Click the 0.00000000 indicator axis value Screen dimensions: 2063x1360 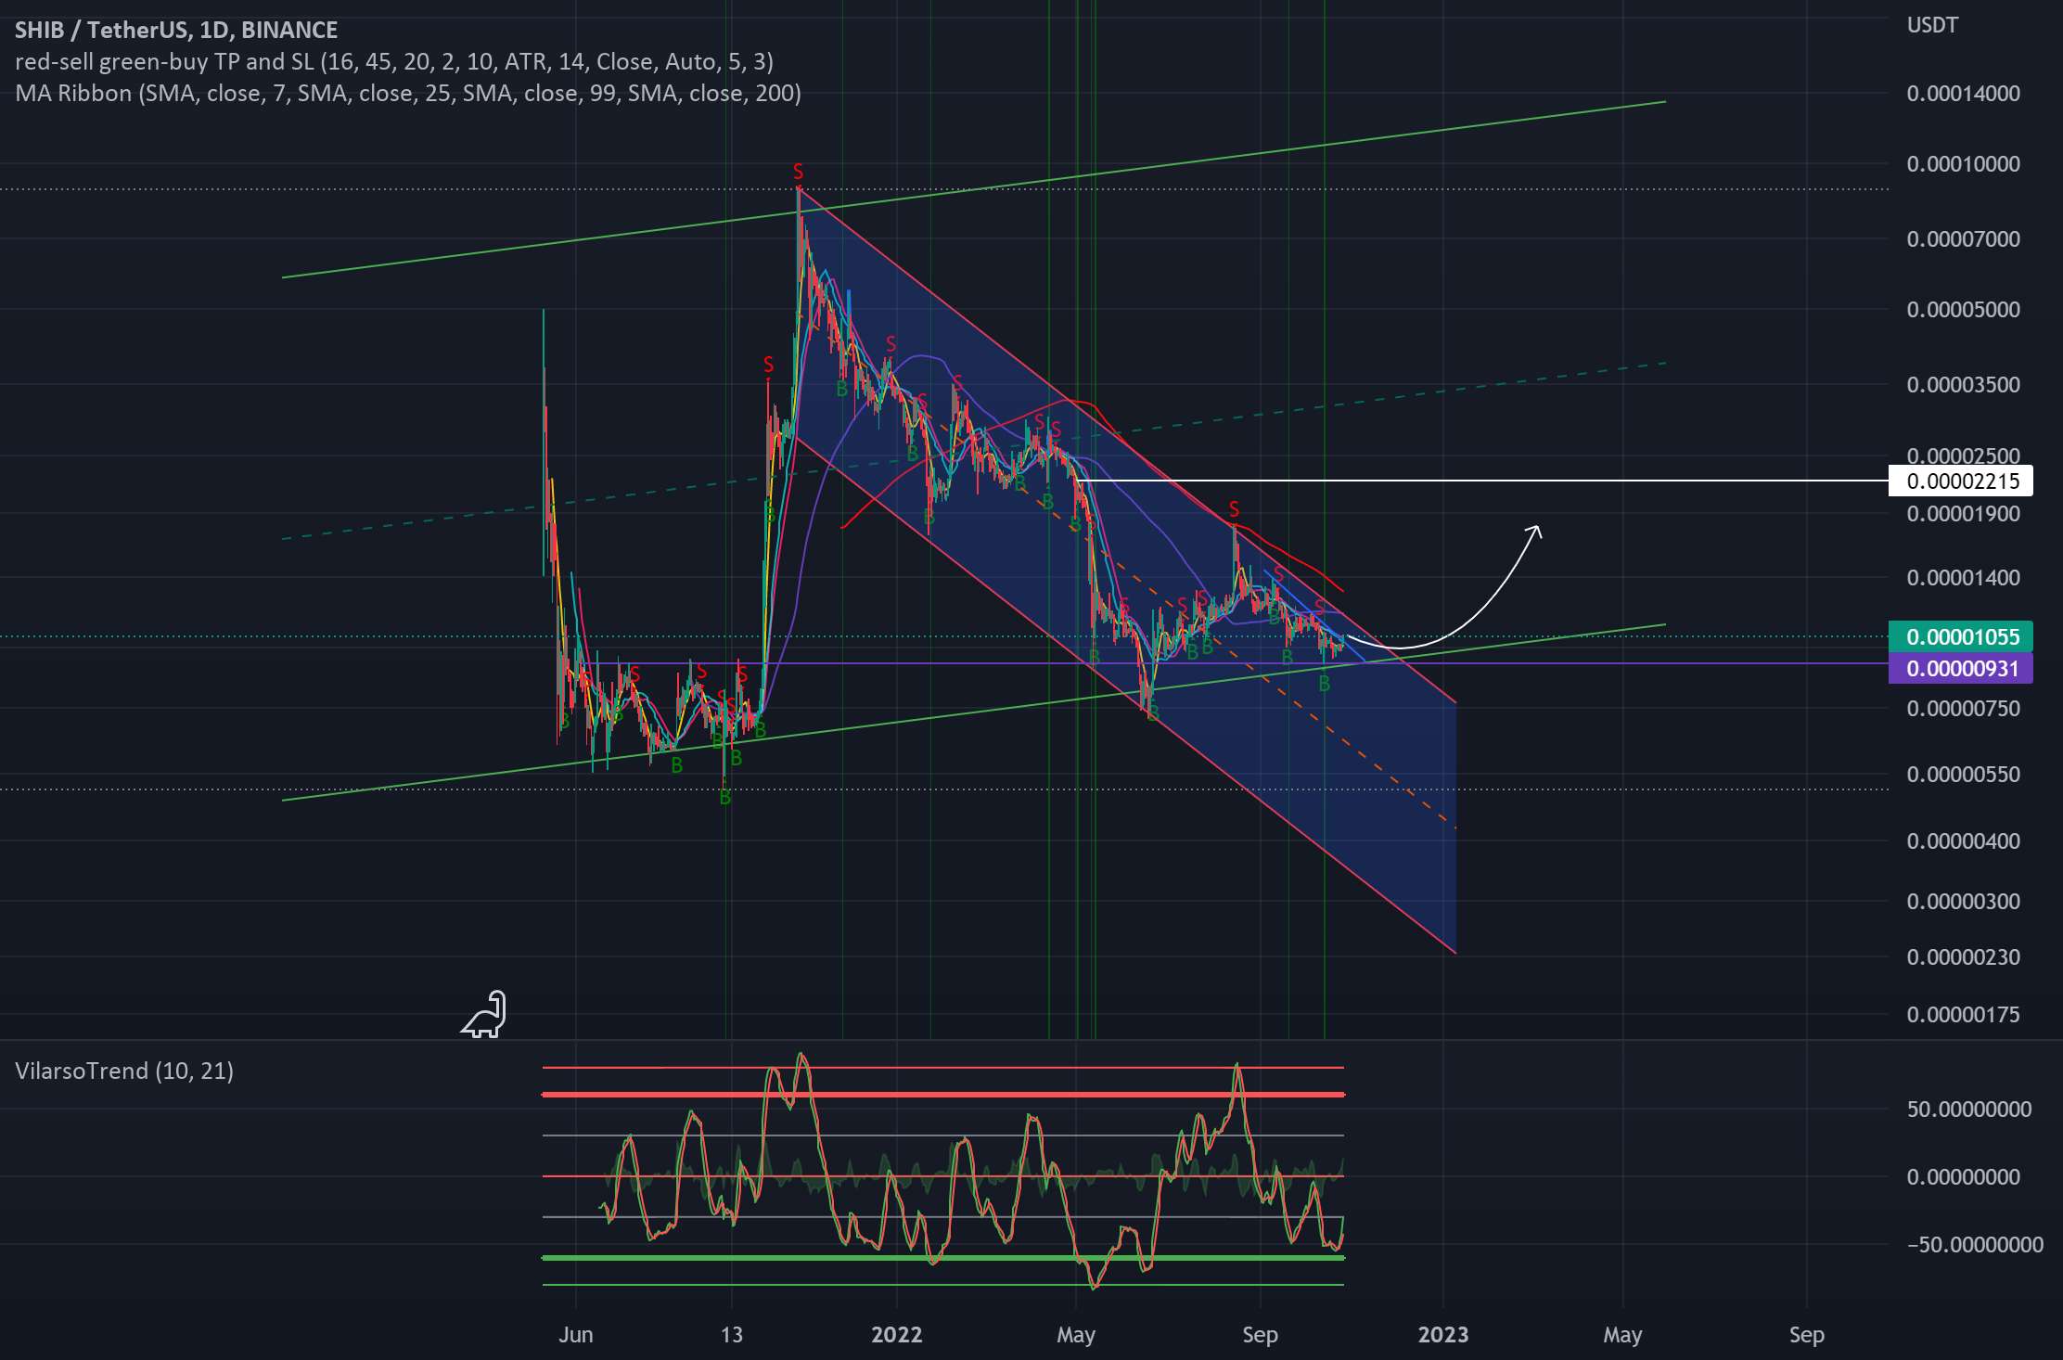(x=1963, y=1177)
